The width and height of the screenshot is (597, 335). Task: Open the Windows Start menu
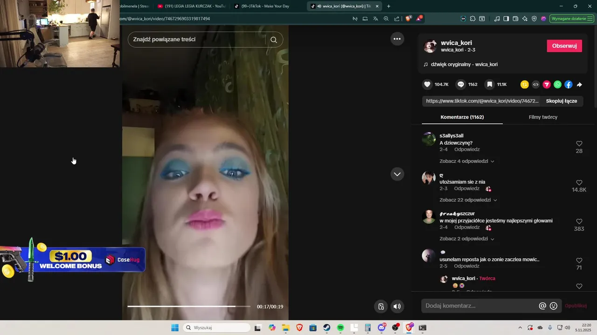(175, 328)
